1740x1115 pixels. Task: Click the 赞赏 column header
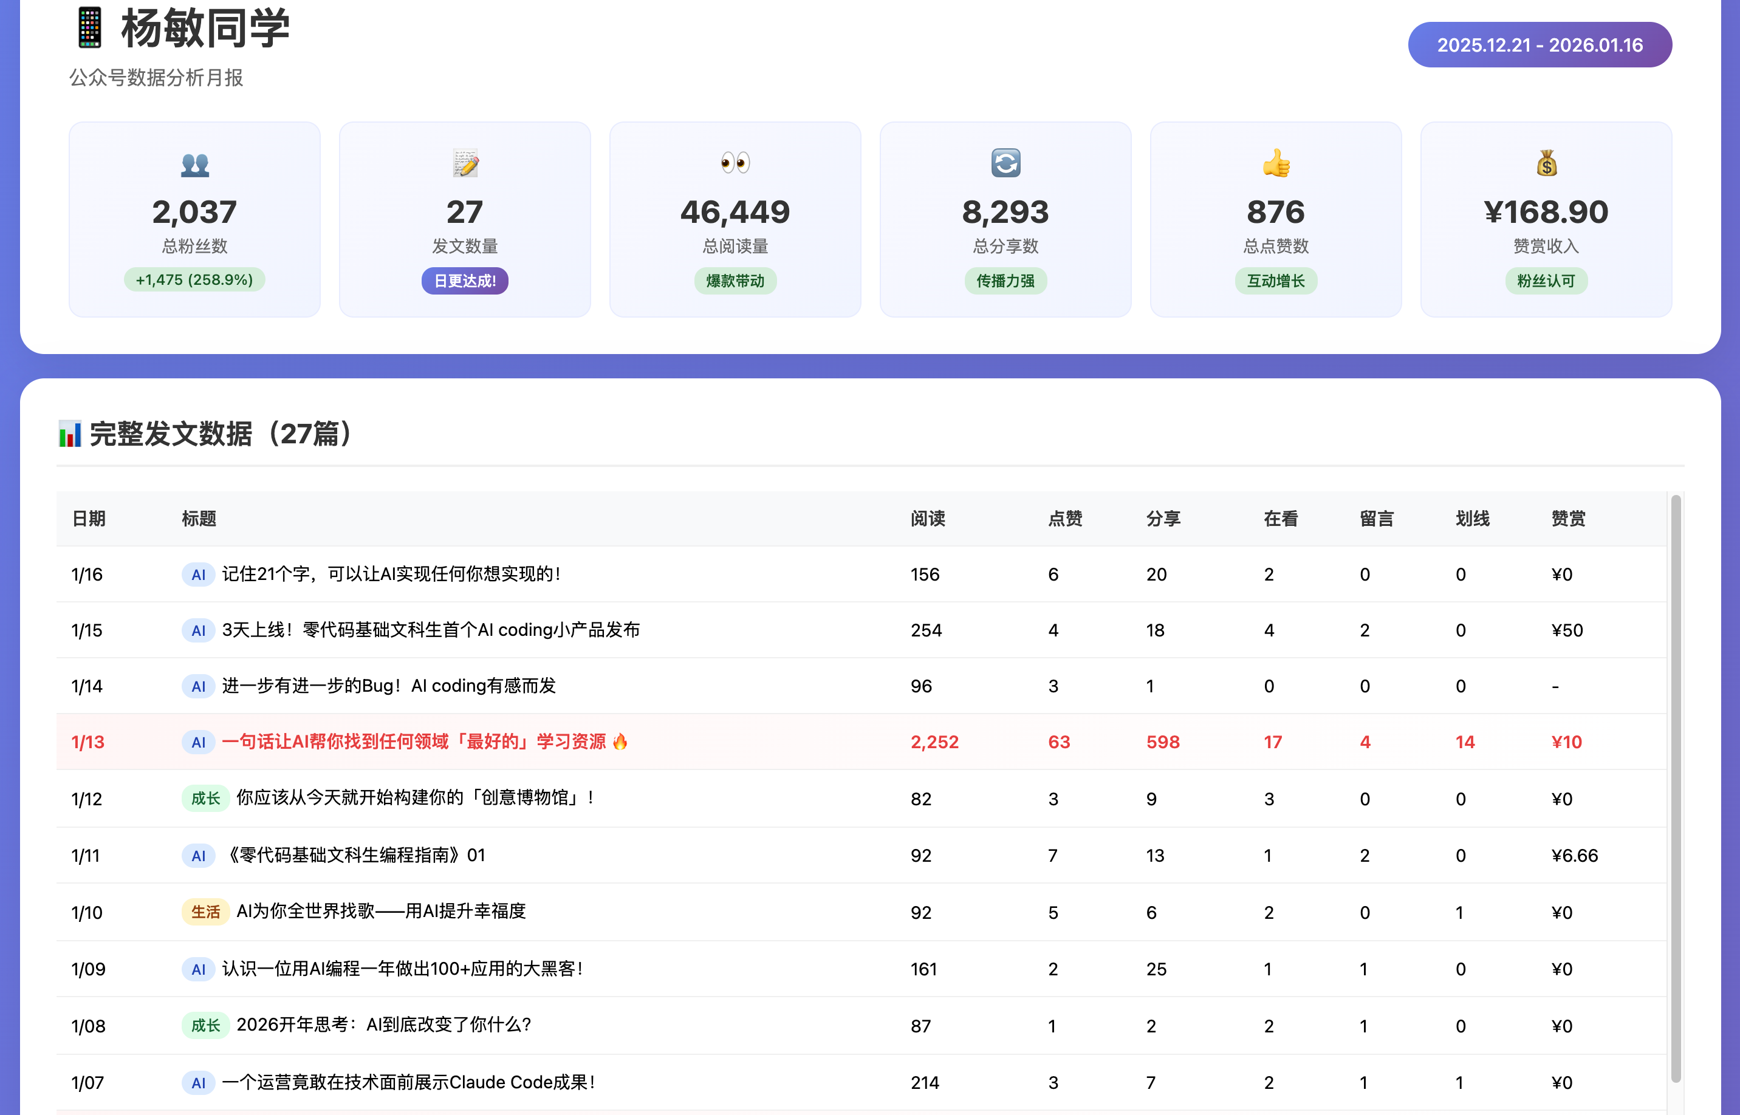1567,519
